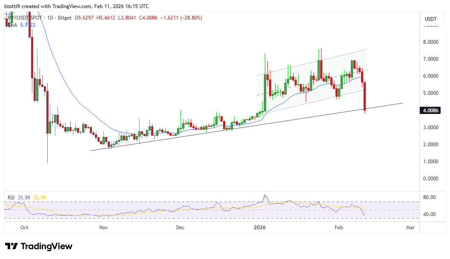Click the USDT currency button
This screenshot has height=259, width=450.
tap(431, 19)
